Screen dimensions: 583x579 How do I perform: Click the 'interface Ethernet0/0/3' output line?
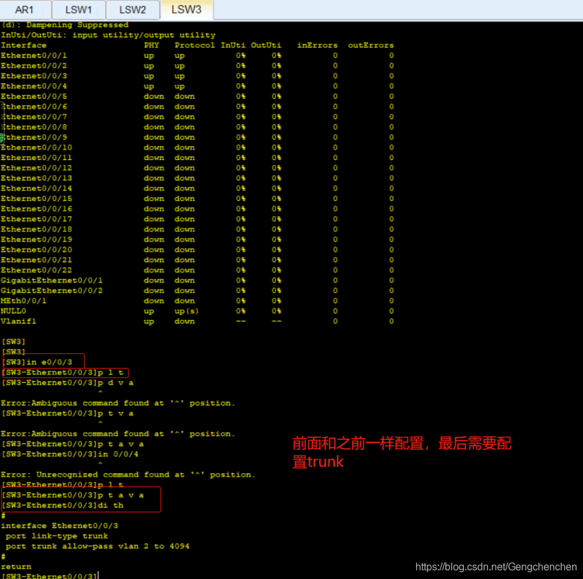[x=59, y=526]
